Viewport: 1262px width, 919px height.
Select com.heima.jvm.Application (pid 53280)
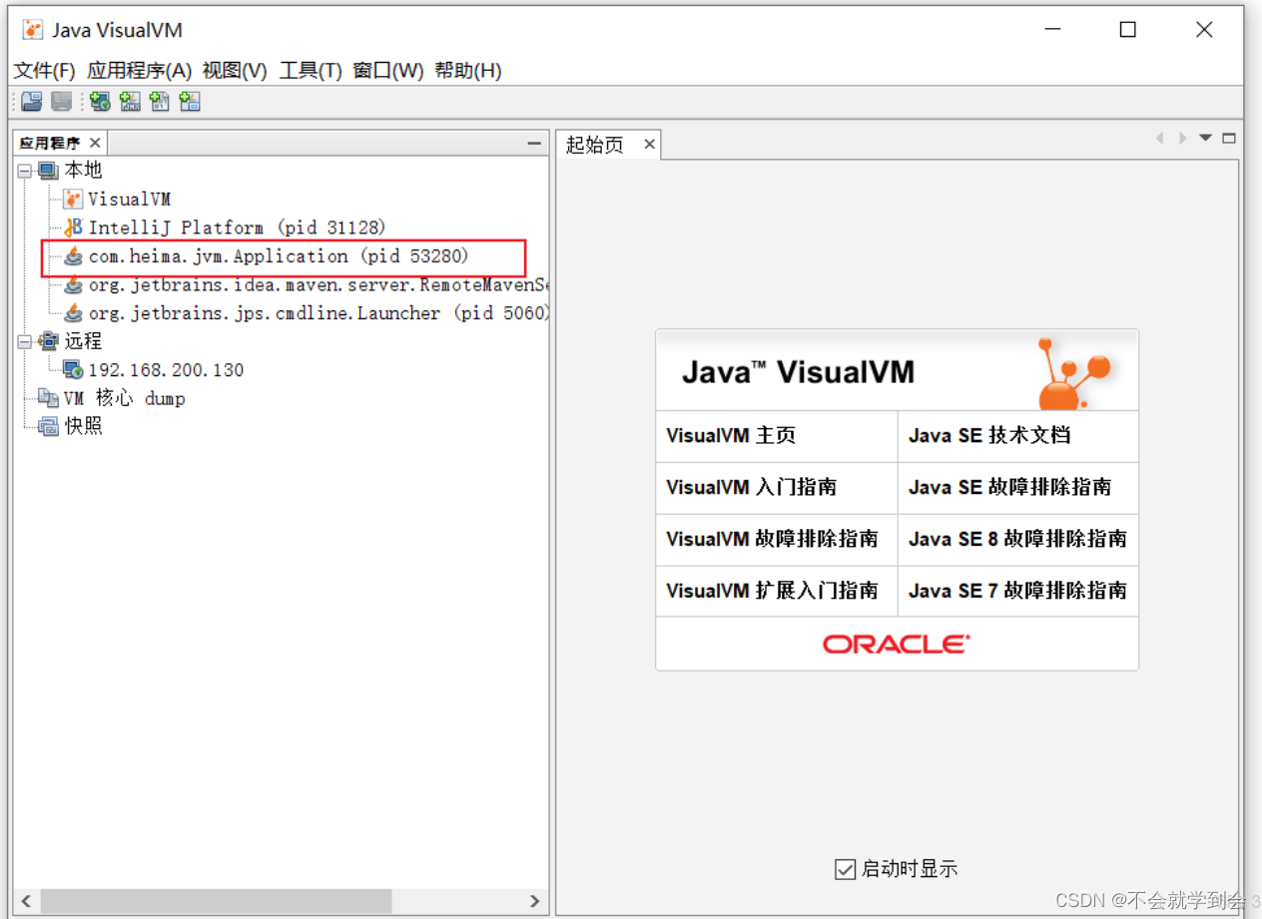279,256
